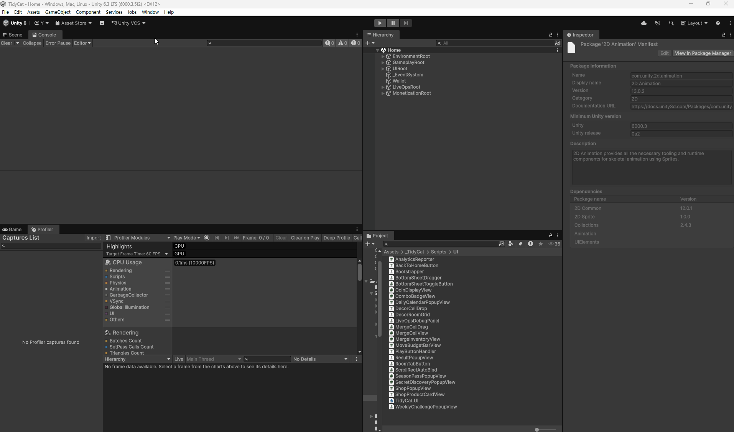Go to previous frame in Profiler
The width and height of the screenshot is (734, 432).
coord(217,238)
